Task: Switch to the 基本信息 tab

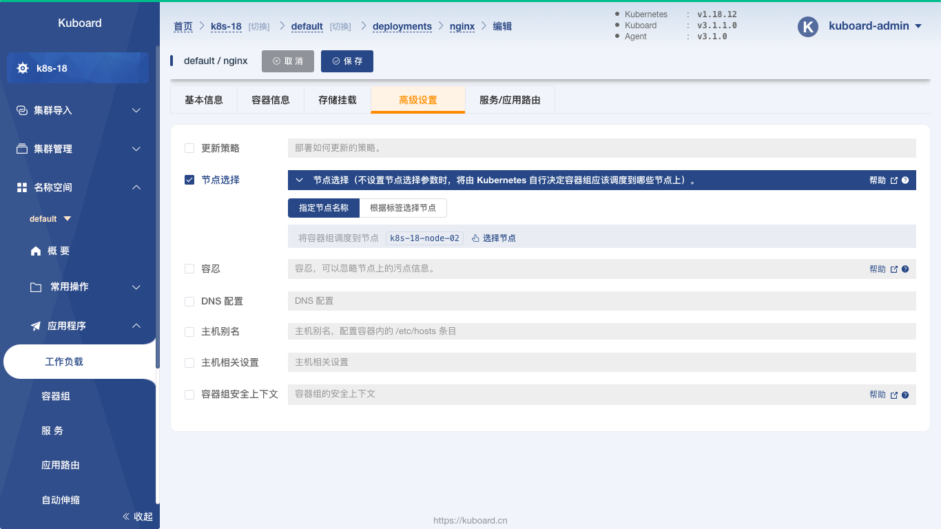Action: click(204, 100)
